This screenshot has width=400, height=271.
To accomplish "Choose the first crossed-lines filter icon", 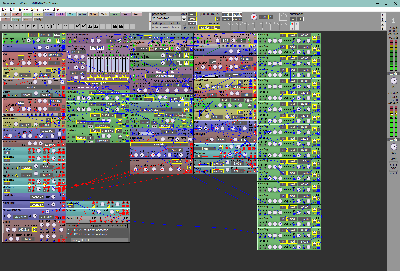I will click(x=78, y=26).
